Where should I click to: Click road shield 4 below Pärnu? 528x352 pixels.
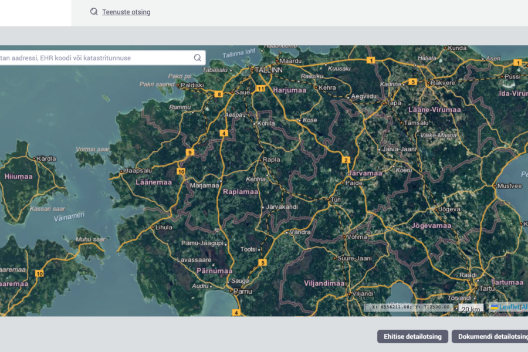tap(236, 313)
